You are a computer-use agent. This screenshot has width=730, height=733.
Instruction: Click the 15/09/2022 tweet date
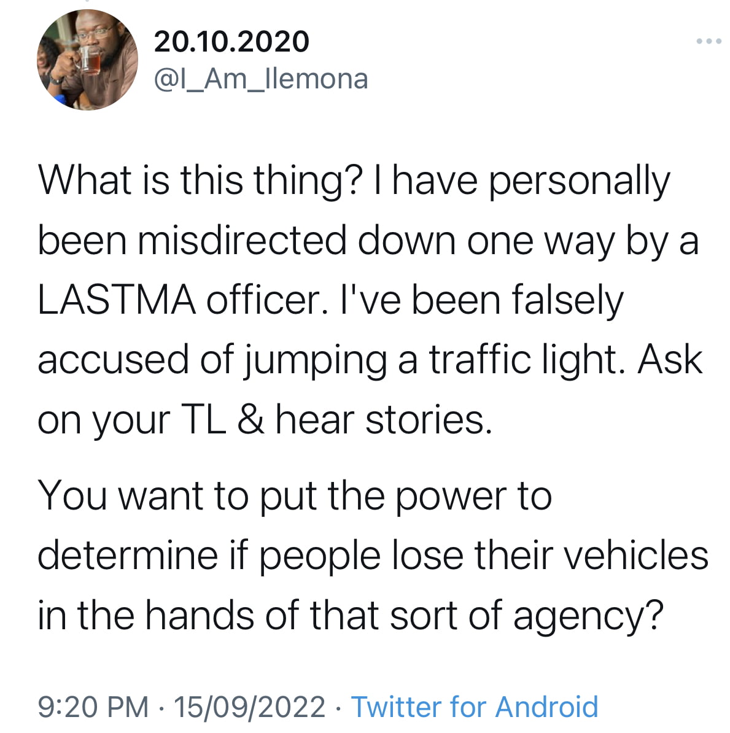pyautogui.click(x=250, y=707)
